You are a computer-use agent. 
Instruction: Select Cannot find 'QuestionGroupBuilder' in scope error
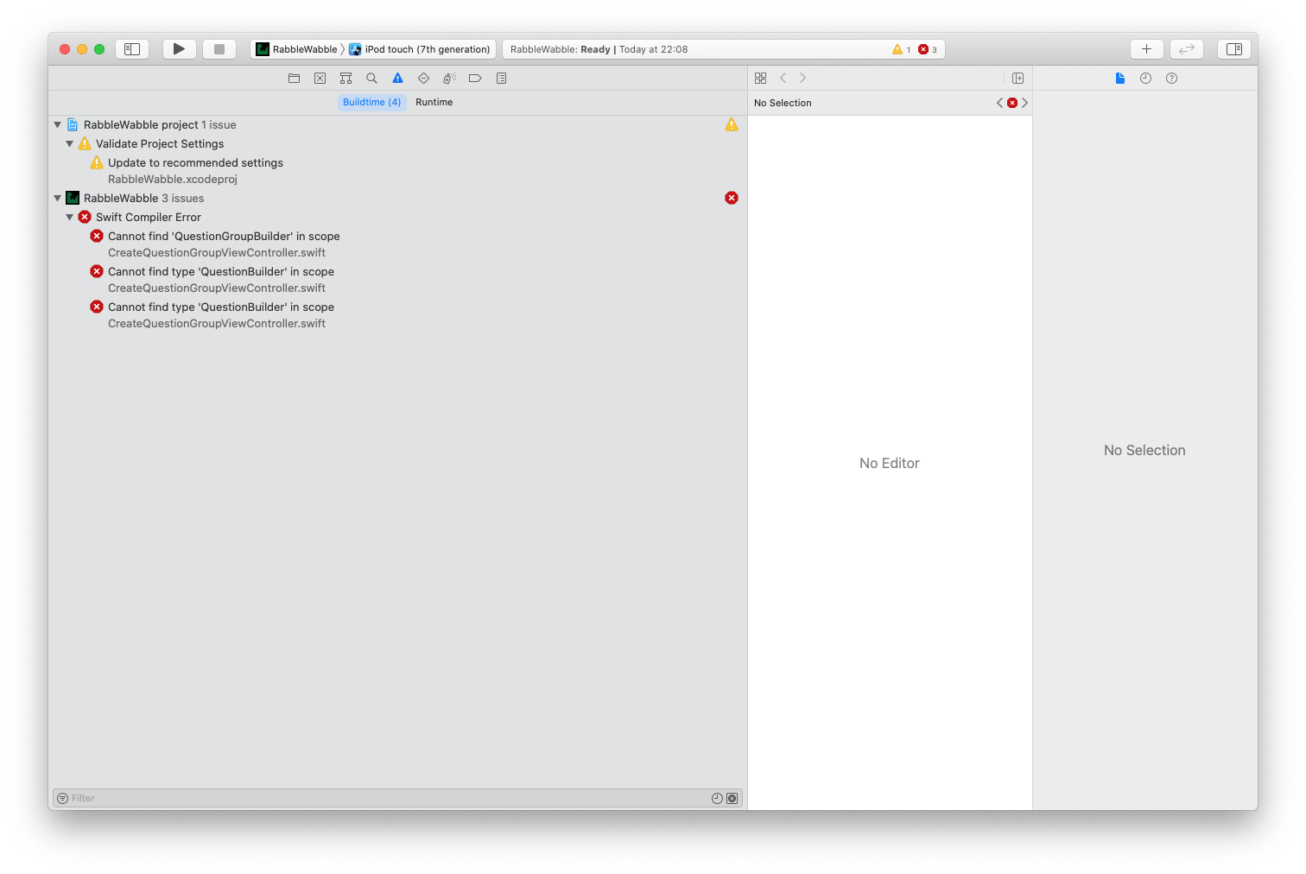coord(224,236)
